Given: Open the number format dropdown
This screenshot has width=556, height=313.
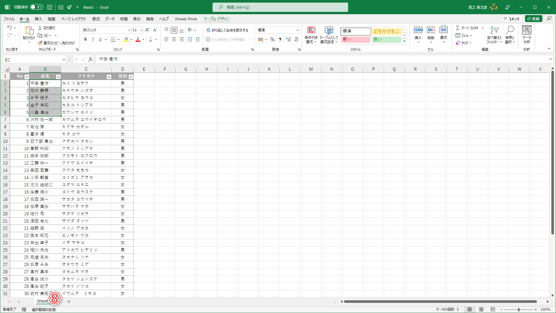Looking at the screenshot, I should pos(297,30).
